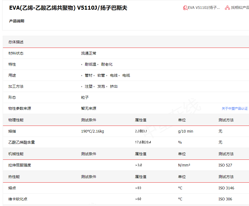Viewport: 249px width, 206px height.
Task: Click the ISO 3146 test method
Action: 226,188
